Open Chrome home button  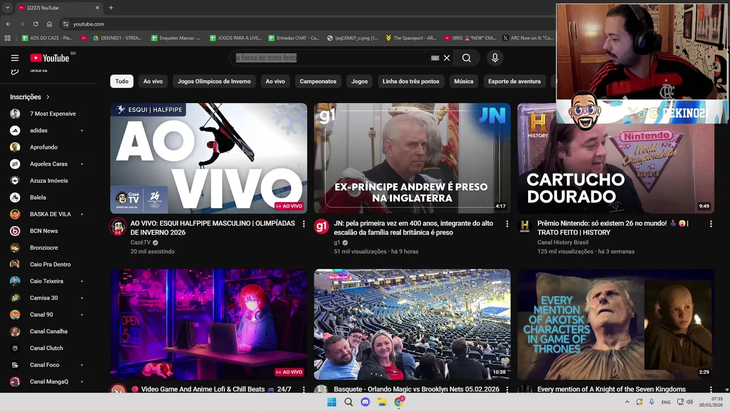tap(49, 24)
